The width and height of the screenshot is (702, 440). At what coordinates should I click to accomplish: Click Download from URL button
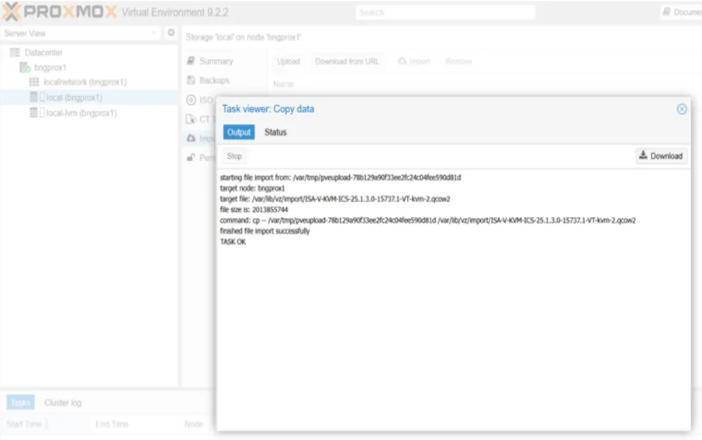[347, 61]
